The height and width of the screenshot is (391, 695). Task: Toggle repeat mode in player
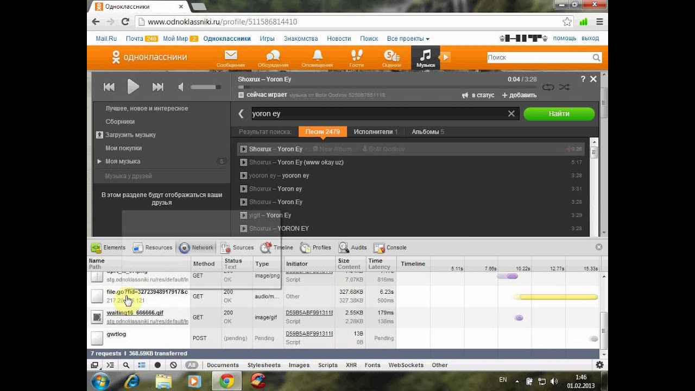tap(548, 87)
